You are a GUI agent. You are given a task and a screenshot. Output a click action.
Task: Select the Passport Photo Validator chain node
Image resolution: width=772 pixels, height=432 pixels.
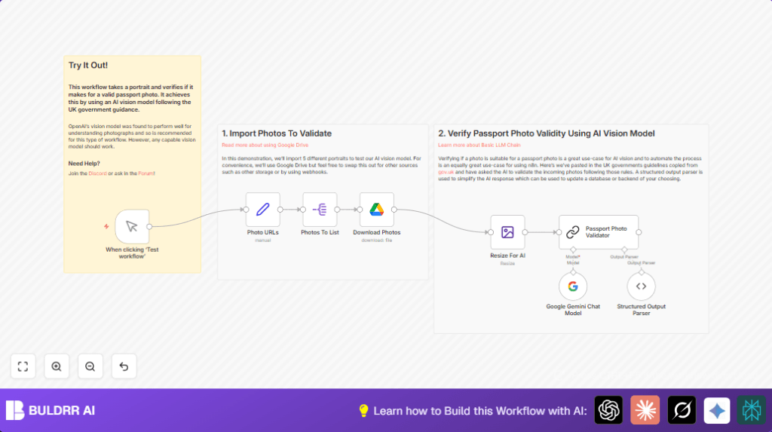[x=599, y=232]
